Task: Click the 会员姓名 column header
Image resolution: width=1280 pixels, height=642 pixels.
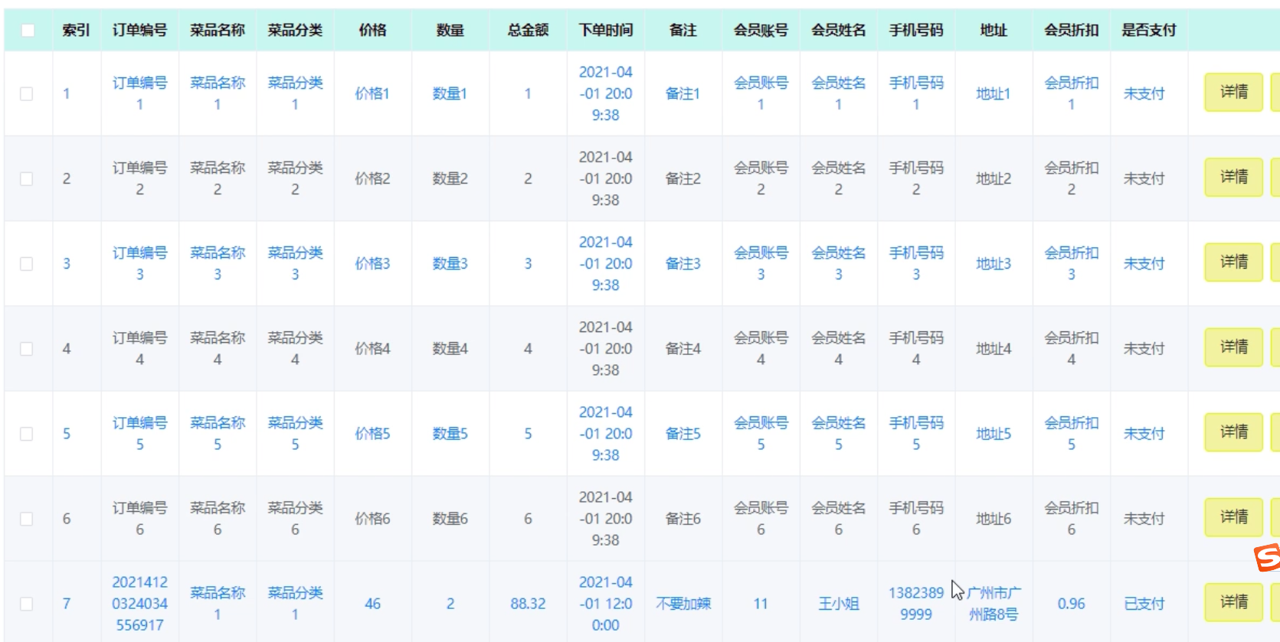Action: point(838,30)
